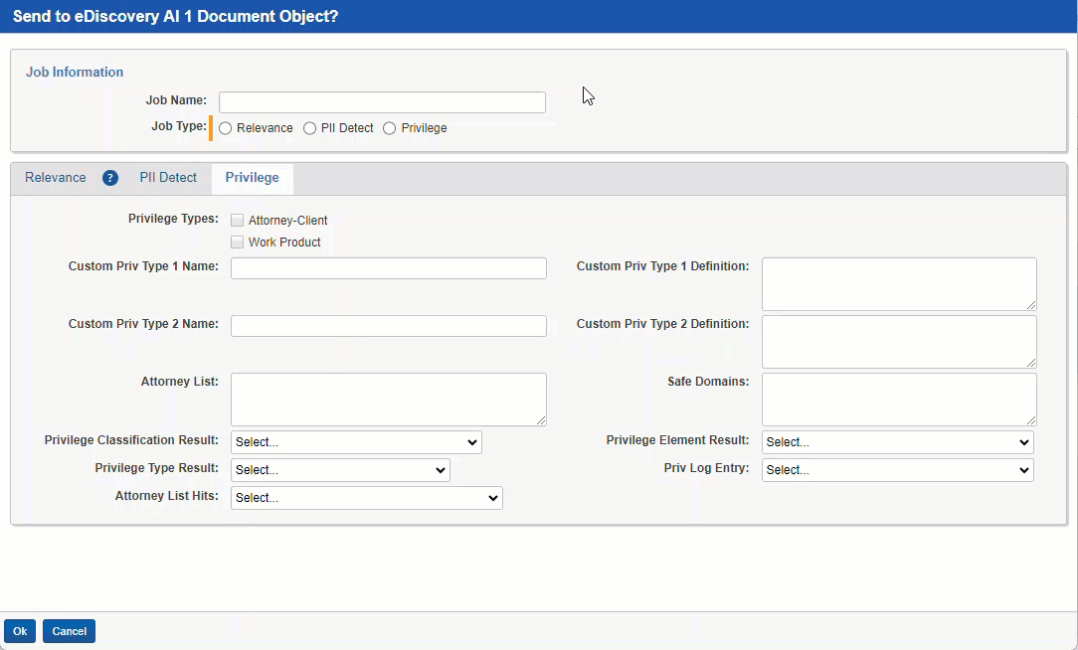Switch to the Relevance tab
Image resolution: width=1078 pixels, height=650 pixels.
pos(55,177)
